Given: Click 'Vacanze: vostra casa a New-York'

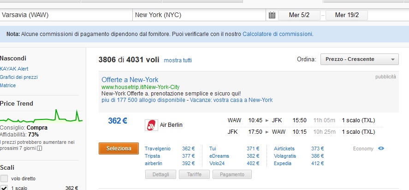Looking at the screenshot, I should pos(231,100).
